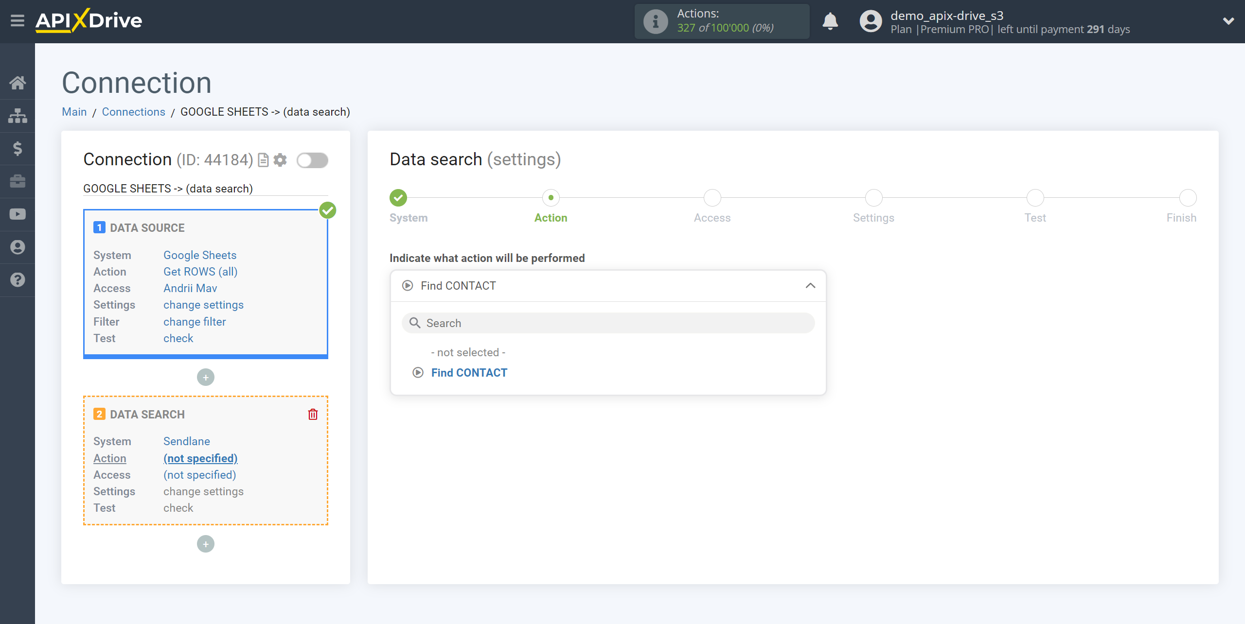The width and height of the screenshot is (1245, 624).
Task: Collapse the Find CONTACT dropdown
Action: point(811,286)
